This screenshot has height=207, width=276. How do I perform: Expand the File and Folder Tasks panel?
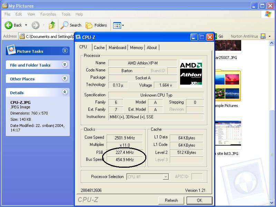click(x=65, y=65)
